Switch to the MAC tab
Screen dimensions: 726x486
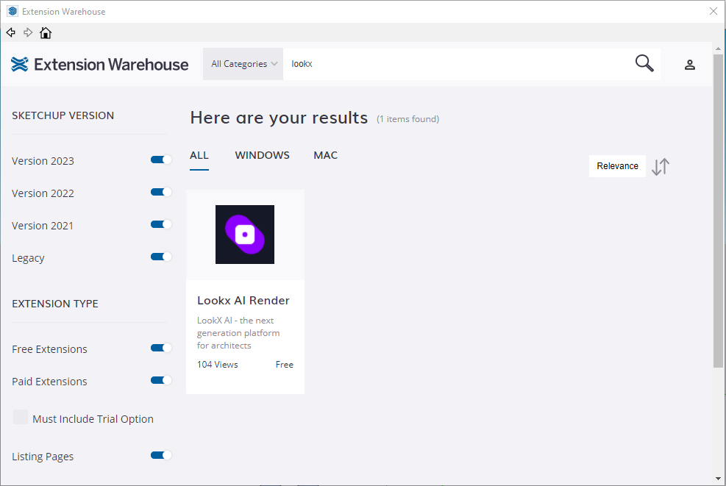[x=325, y=155]
